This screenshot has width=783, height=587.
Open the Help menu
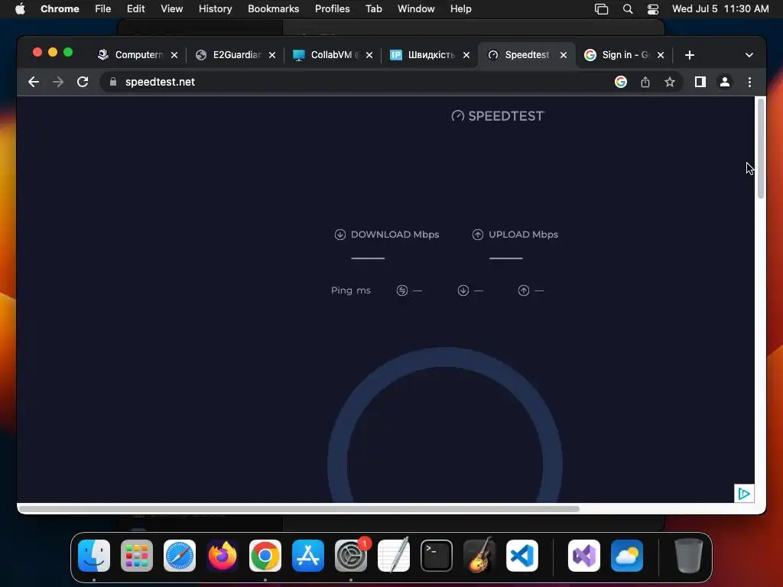(460, 9)
